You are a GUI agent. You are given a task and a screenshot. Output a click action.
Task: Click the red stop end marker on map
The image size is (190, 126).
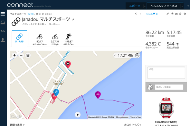click(68, 64)
